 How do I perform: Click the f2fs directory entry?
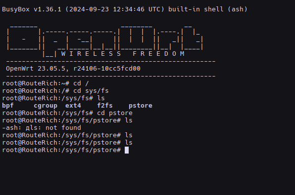click(x=105, y=106)
